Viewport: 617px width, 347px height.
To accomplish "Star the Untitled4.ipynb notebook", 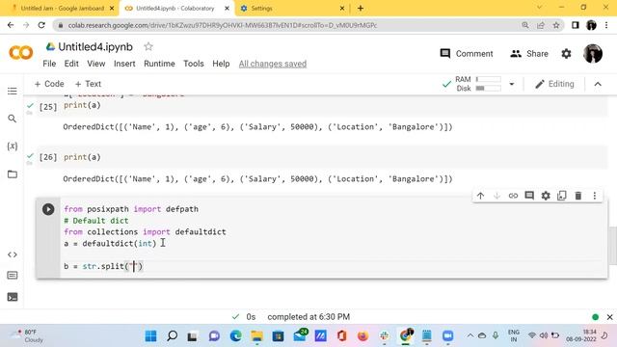I will tap(148, 47).
